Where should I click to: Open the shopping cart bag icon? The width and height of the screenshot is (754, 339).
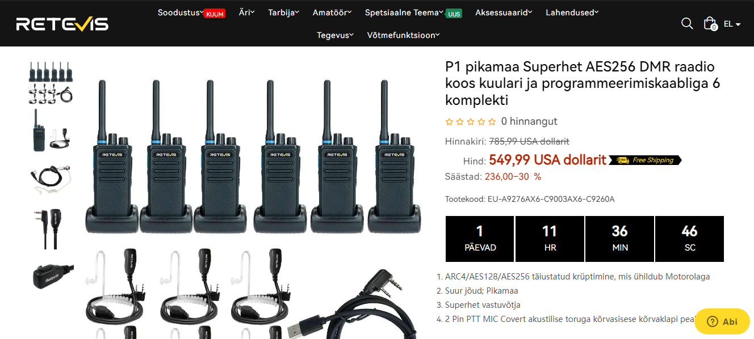(710, 23)
